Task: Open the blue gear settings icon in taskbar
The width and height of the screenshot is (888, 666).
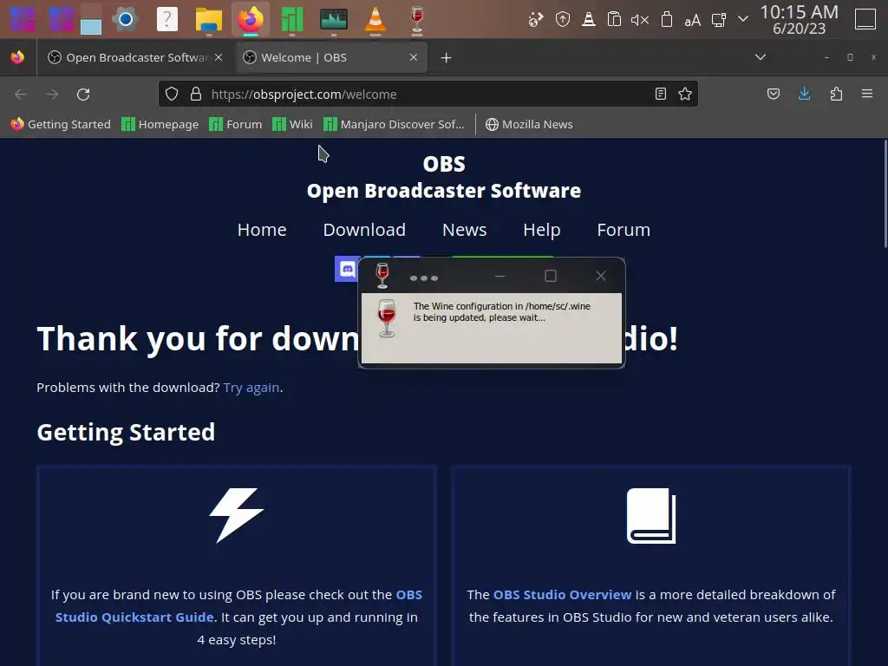Action: click(125, 20)
